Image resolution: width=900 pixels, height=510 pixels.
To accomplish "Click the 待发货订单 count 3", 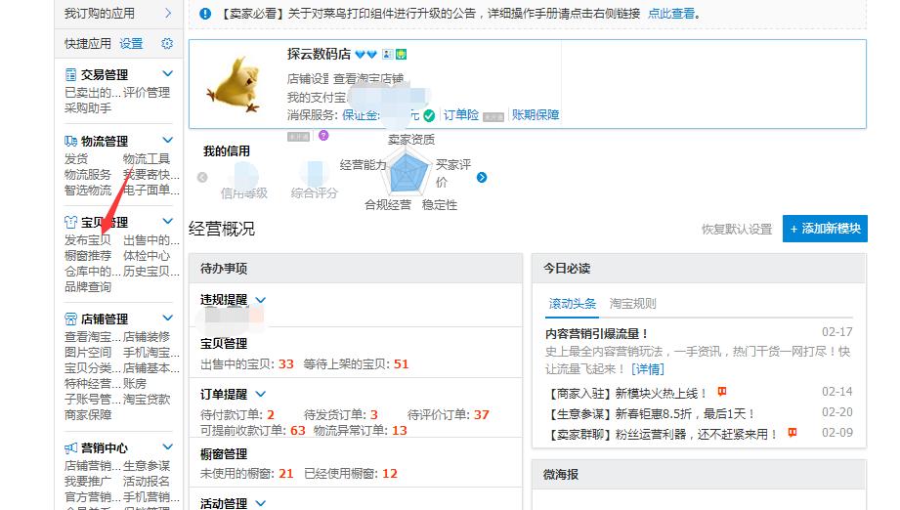I will click(x=373, y=415).
